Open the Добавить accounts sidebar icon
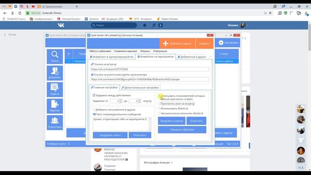311x175 pixels. coord(55,73)
